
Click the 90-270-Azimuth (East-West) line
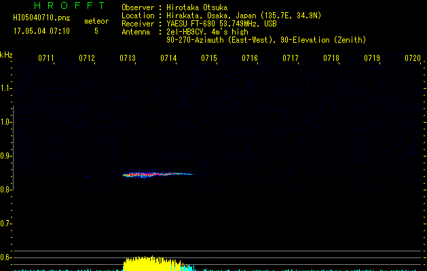[266, 40]
